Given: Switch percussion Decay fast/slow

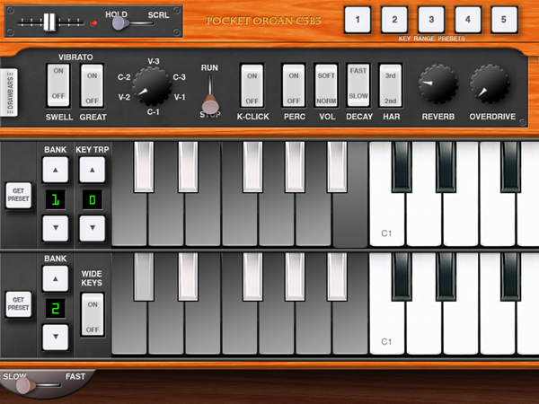Looking at the screenshot, I should 358,85.
